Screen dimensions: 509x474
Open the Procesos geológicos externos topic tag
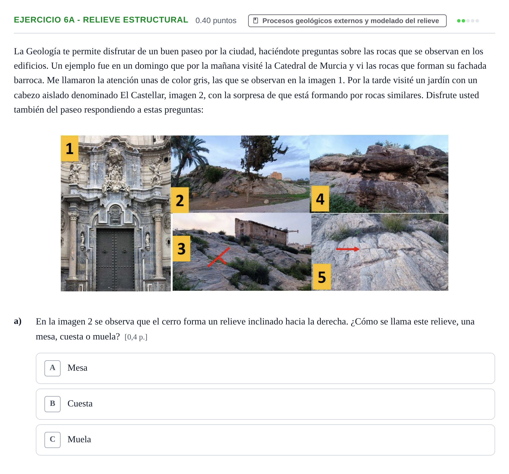(347, 21)
